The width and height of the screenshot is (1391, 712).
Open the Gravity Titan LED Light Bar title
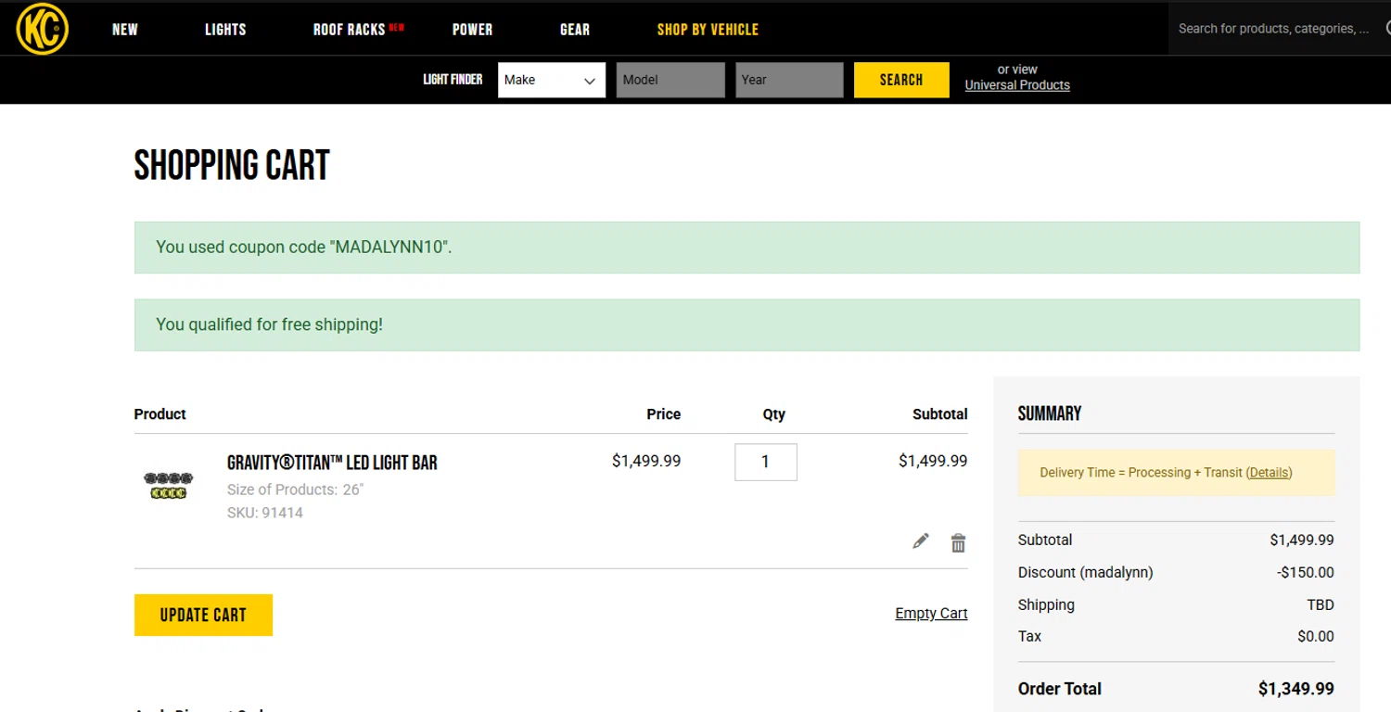point(332,463)
